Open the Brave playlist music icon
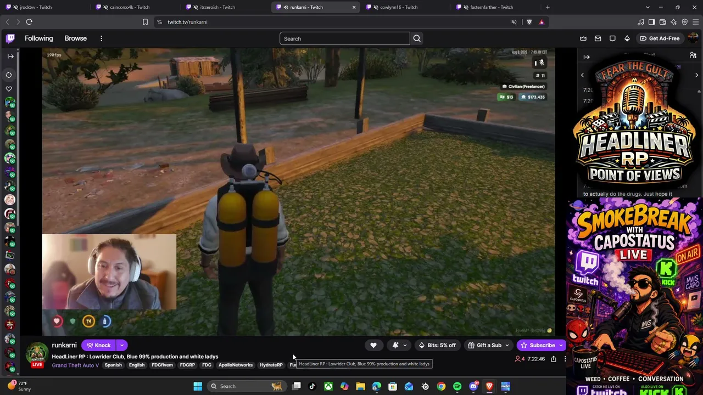 click(640, 22)
